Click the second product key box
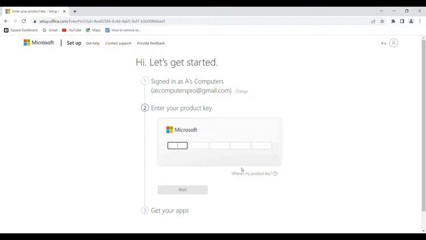The image size is (426, 240). tap(198, 145)
